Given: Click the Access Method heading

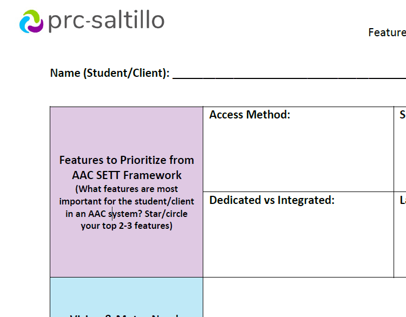Looking at the screenshot, I should tap(250, 115).
